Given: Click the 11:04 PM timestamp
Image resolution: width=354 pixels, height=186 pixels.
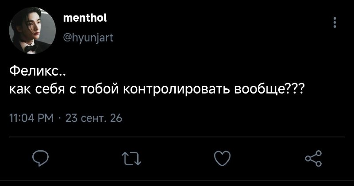Looking at the screenshot, I should coord(31,118).
